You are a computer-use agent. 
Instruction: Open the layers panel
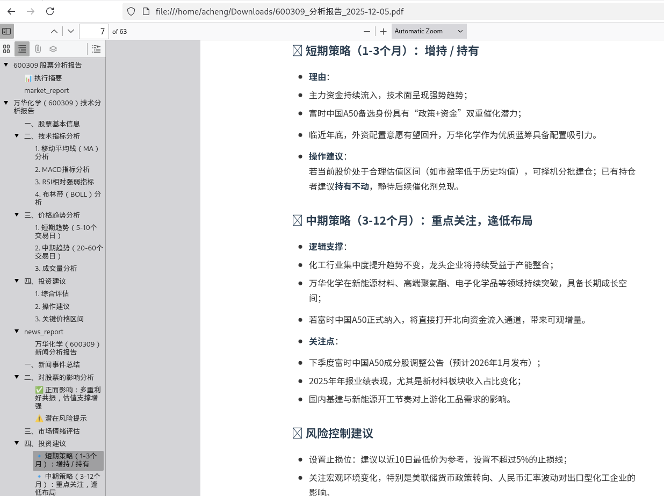(x=53, y=49)
